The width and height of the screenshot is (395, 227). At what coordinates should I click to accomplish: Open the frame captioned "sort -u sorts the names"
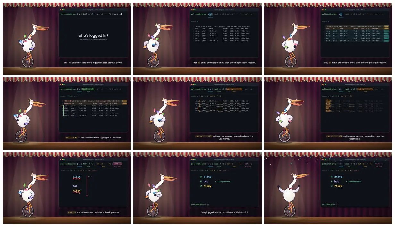[67, 188]
